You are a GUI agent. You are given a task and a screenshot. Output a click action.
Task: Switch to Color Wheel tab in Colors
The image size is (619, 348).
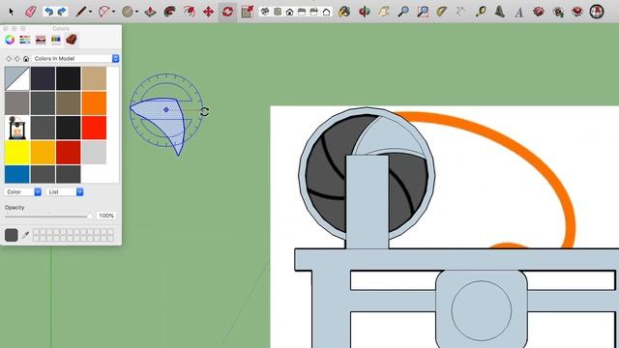click(10, 40)
